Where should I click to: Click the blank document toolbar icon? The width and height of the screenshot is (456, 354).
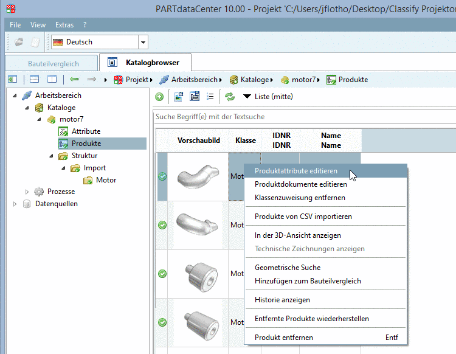[35, 42]
